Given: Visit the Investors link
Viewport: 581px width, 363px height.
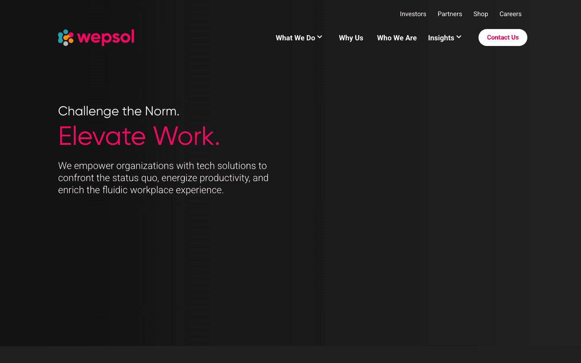Looking at the screenshot, I should 413,14.
